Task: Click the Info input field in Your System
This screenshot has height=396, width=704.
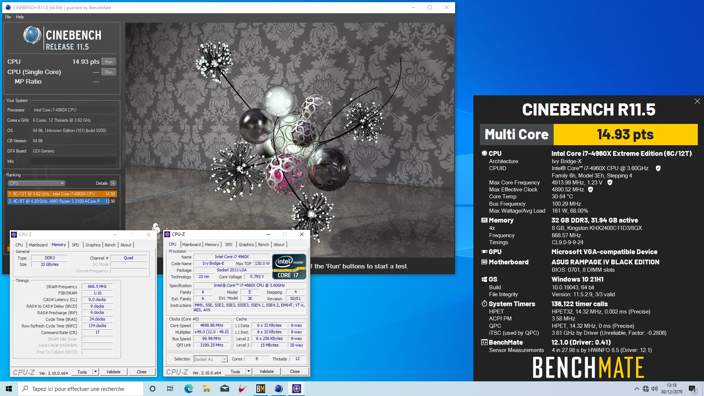Action: coord(73,161)
